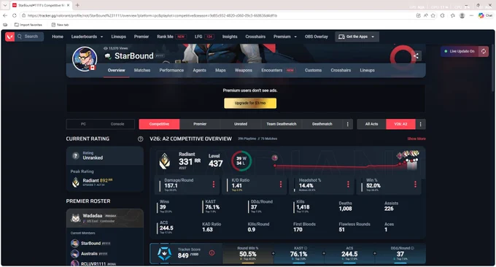Click the Peak Rating Radiant badge icon

[x=76, y=182]
